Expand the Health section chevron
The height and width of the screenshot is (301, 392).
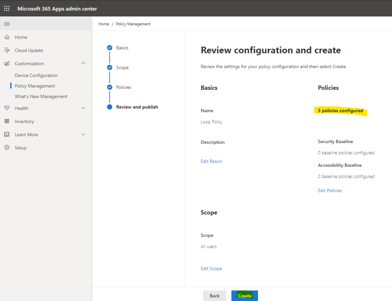coord(83,108)
